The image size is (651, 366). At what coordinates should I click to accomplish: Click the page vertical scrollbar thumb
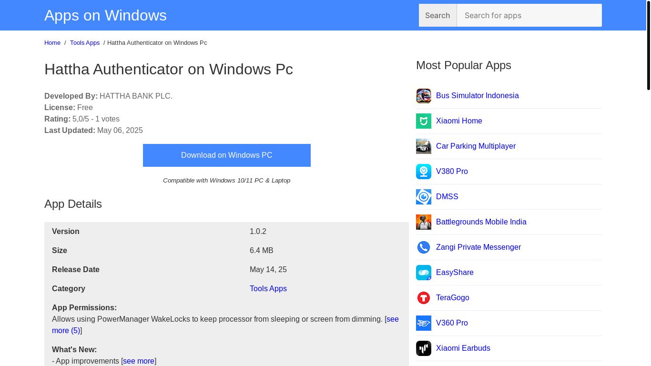(649, 45)
